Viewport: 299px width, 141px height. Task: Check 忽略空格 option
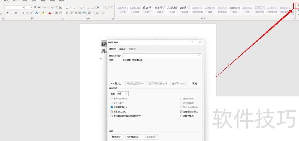(x=181, y=116)
